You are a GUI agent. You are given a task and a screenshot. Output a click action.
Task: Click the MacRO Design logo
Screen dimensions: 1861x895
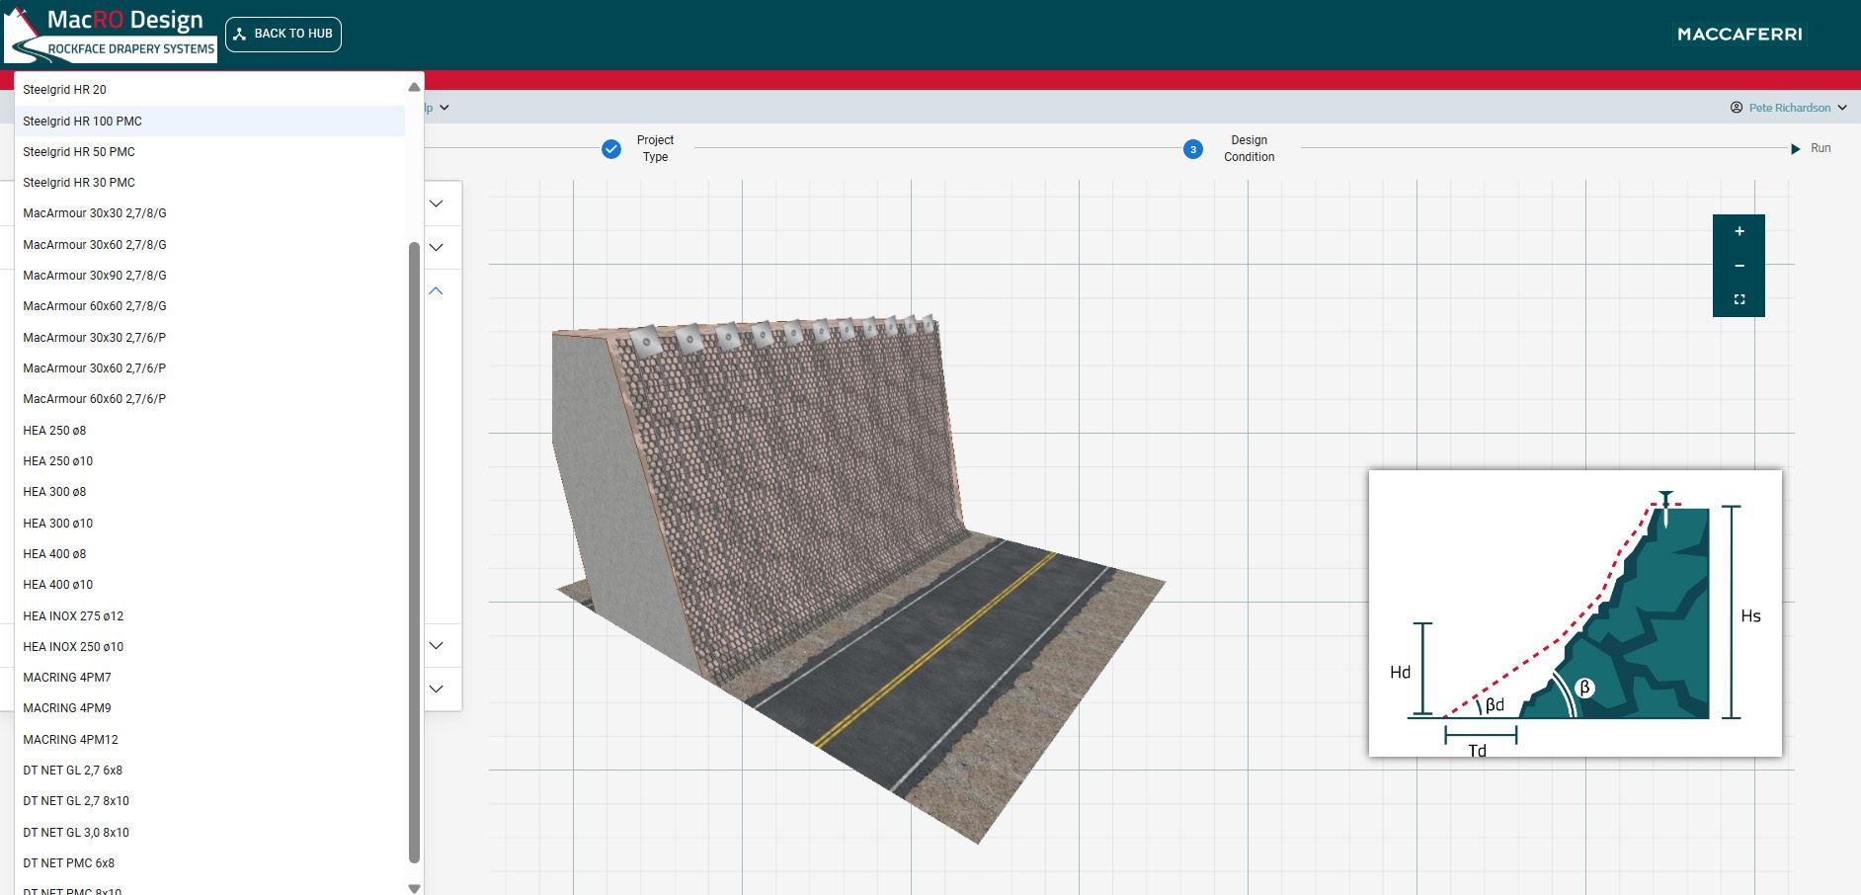click(111, 35)
